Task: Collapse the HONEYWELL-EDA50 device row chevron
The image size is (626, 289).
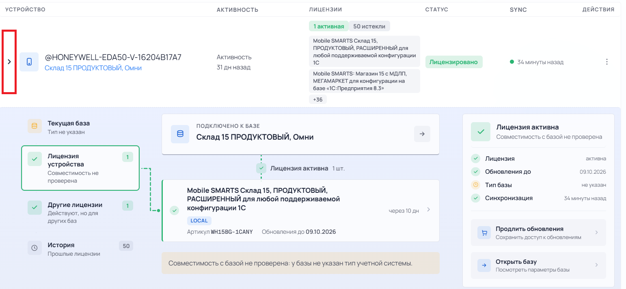Action: click(9, 62)
